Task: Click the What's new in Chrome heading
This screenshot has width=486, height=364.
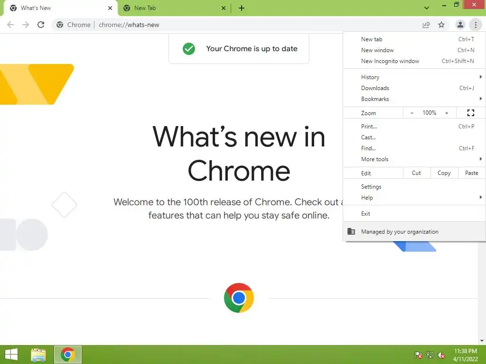Action: coord(239,154)
